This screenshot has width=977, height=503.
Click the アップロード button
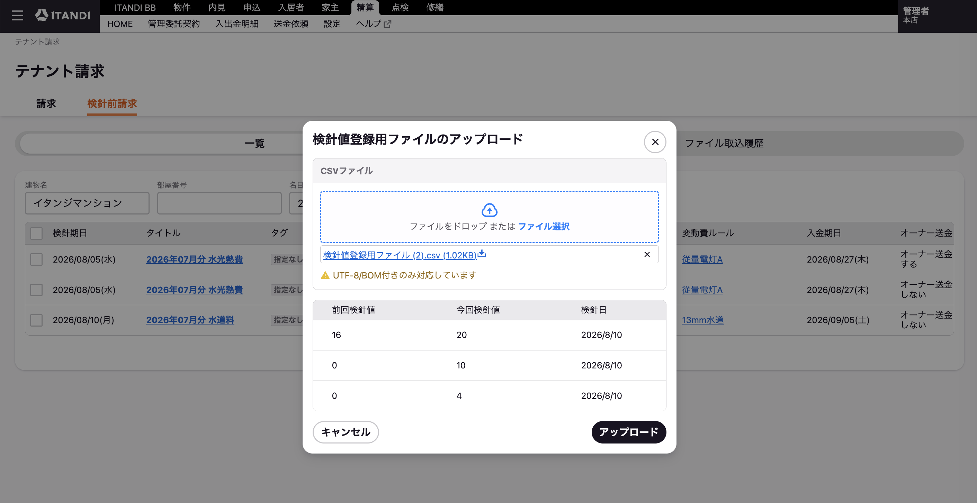pos(628,432)
